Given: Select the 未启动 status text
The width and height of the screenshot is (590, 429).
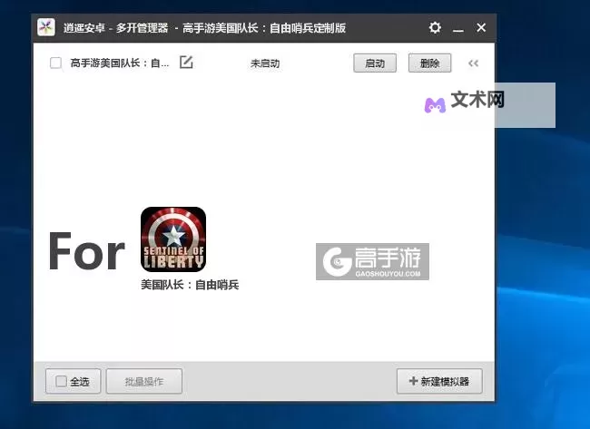Looking at the screenshot, I should click(265, 63).
